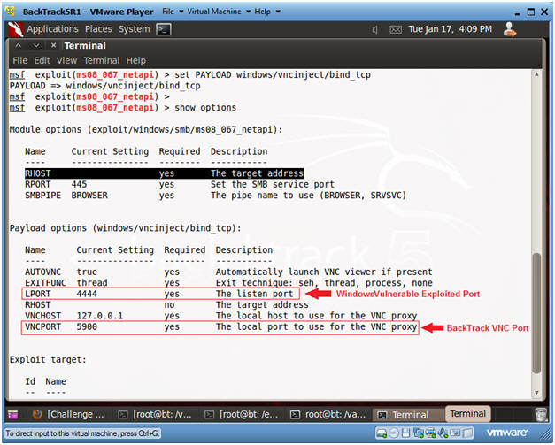Open the terminal Edit menu

coord(42,60)
